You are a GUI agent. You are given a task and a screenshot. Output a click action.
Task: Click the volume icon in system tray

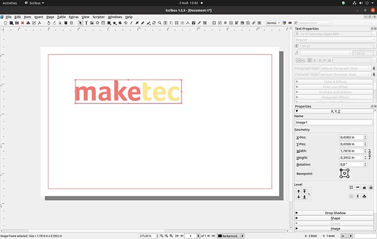click(361, 3)
